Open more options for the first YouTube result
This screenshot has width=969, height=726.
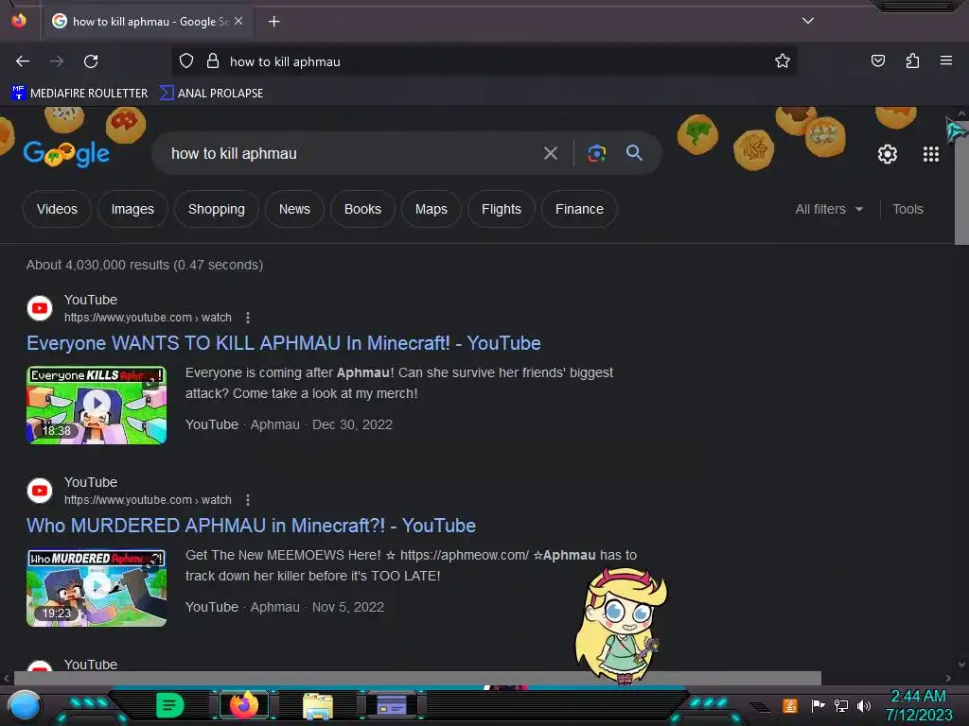click(x=248, y=318)
